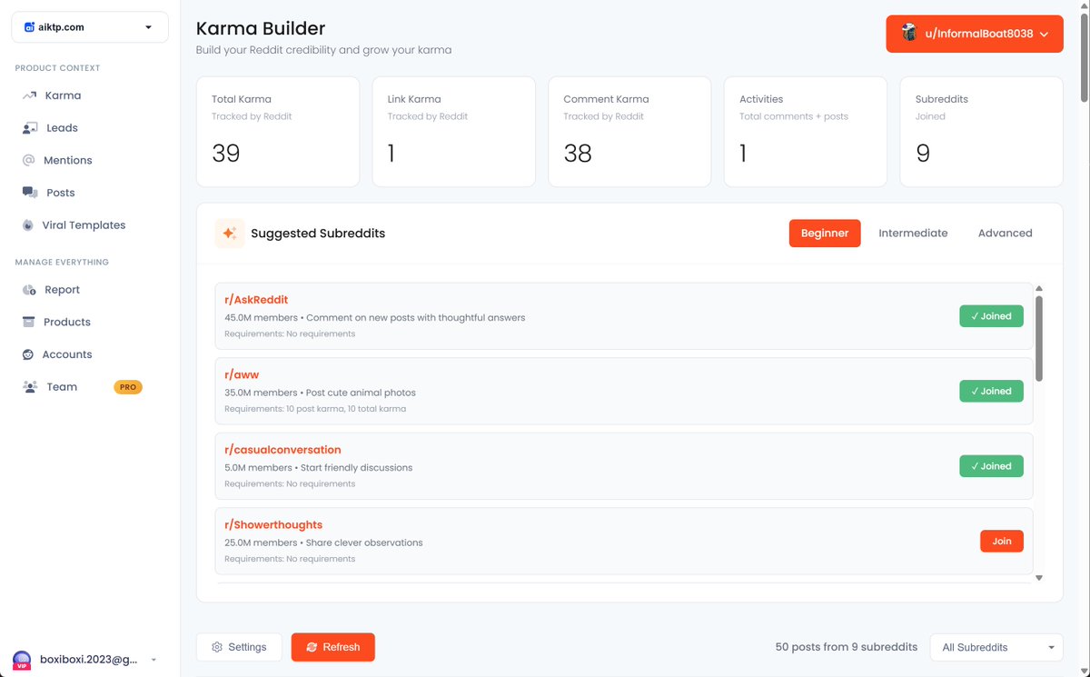This screenshot has height=677, width=1090.
Task: Refresh the posts list
Action: (x=332, y=647)
